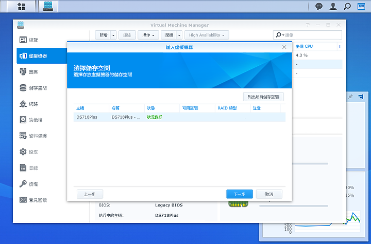Viewport: 371px width, 244px height.
Task: Open the notifications chat bubble icon
Action: pos(319,6)
